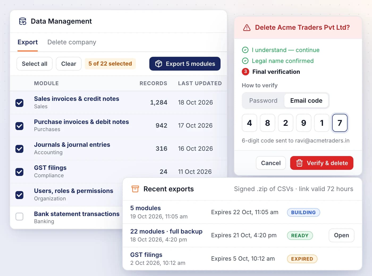Click the 18 Oct 2026 last updated date
Image resolution: width=372 pixels, height=276 pixels.
(195, 102)
